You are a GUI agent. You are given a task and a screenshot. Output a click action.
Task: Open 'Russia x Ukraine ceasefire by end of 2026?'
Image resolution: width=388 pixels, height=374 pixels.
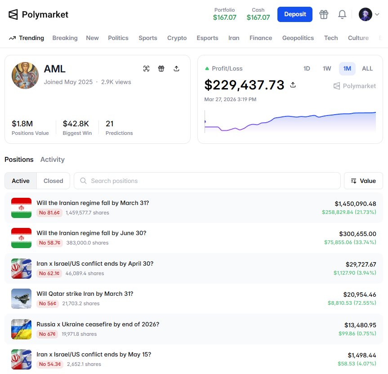[98, 324]
